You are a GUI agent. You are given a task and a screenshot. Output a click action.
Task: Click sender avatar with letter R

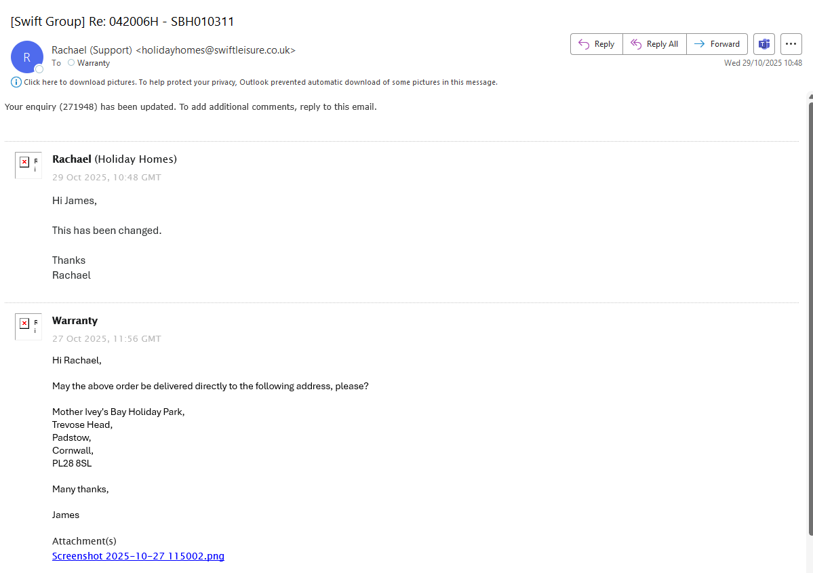point(27,57)
